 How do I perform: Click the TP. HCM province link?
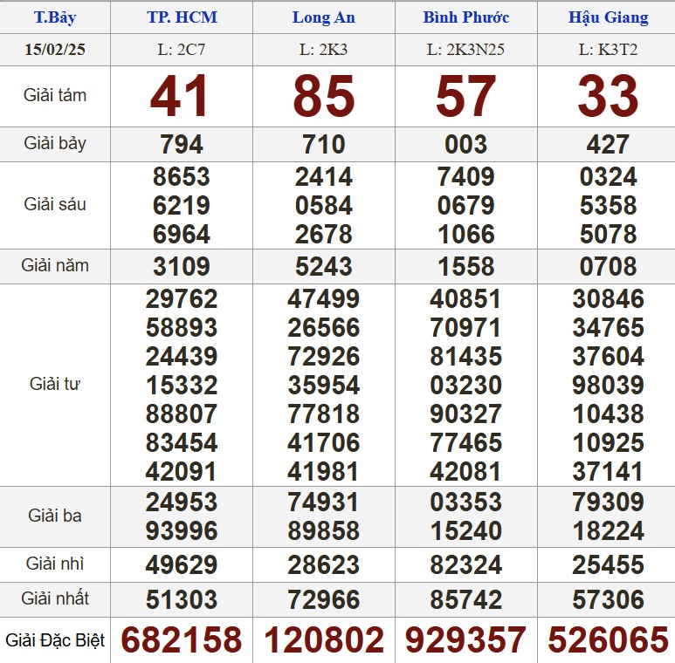pos(182,17)
